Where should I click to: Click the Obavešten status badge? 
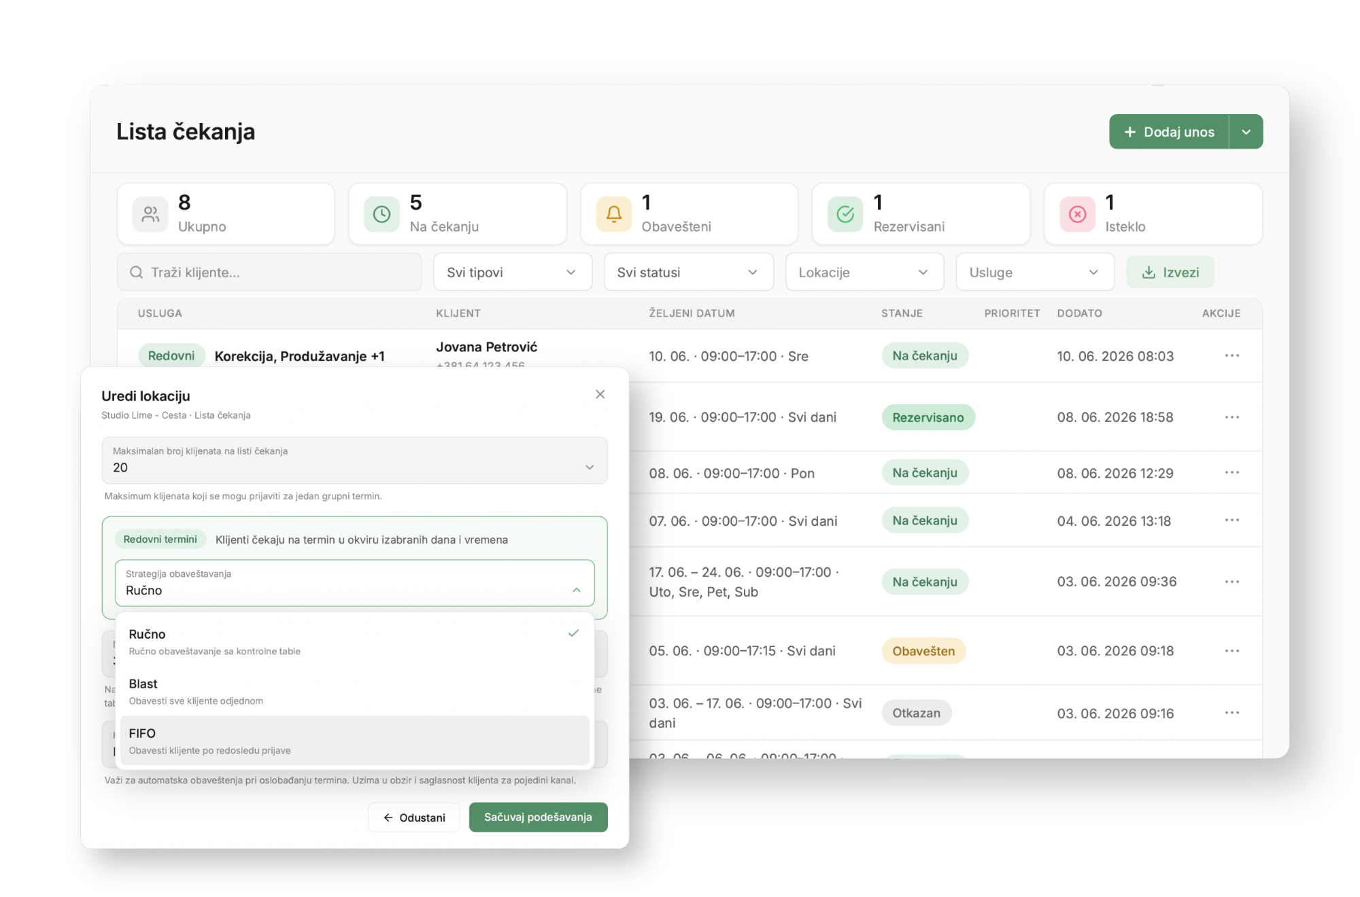point(923,651)
